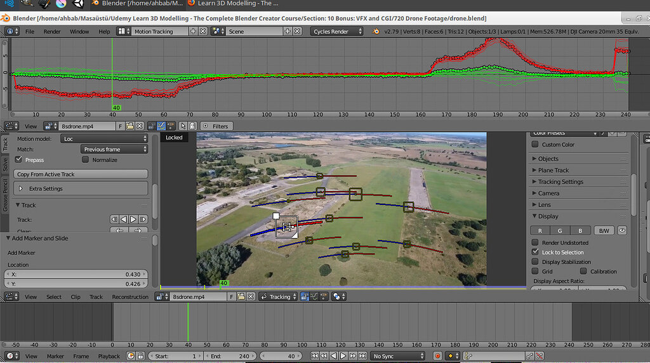Click the B/W channel button
650x363 pixels.
603,230
